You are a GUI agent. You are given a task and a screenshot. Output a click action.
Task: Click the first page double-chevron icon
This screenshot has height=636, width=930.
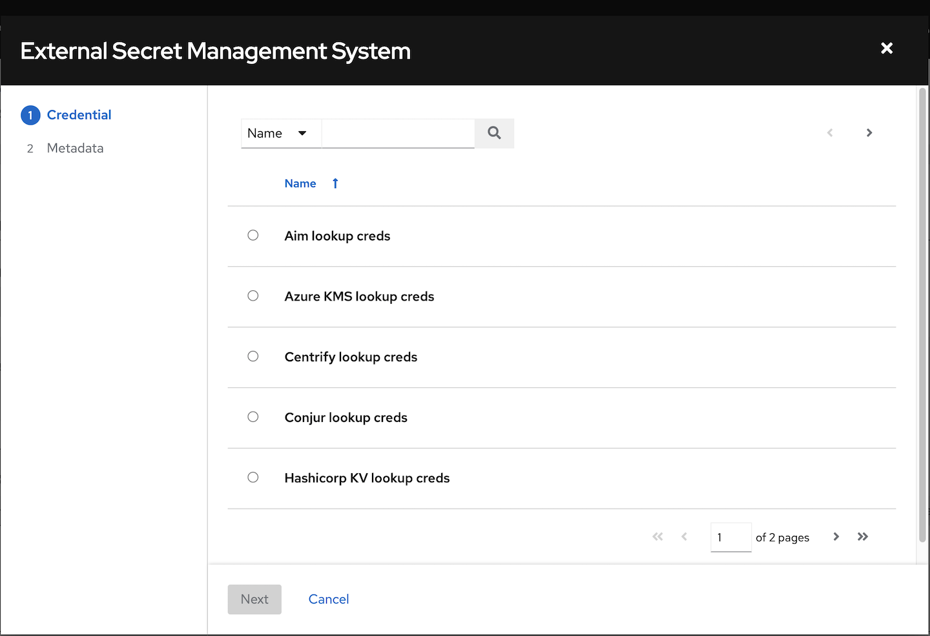(657, 537)
